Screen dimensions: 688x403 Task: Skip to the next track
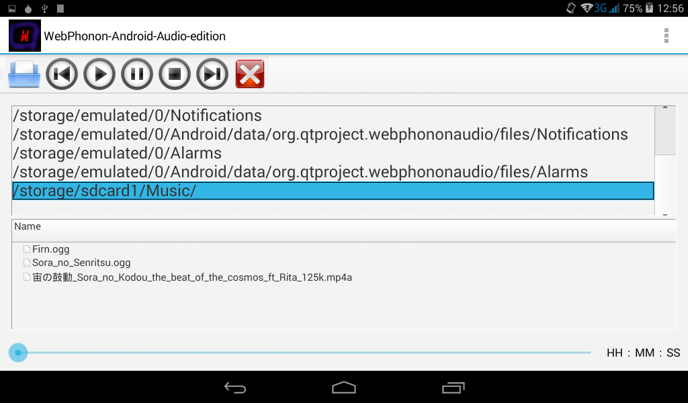click(x=212, y=74)
